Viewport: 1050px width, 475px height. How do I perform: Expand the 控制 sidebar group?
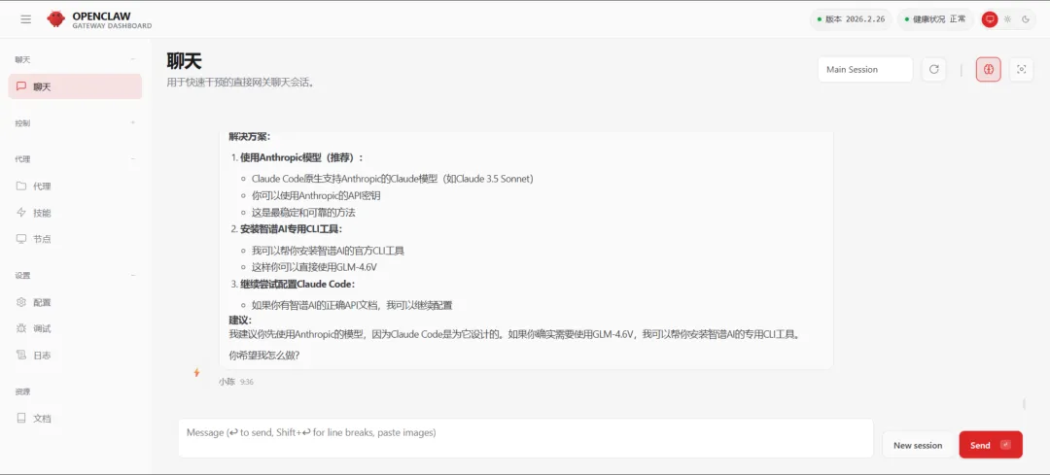point(132,123)
